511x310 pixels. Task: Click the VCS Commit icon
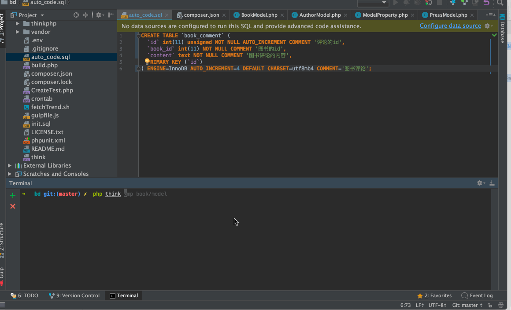[464, 3]
